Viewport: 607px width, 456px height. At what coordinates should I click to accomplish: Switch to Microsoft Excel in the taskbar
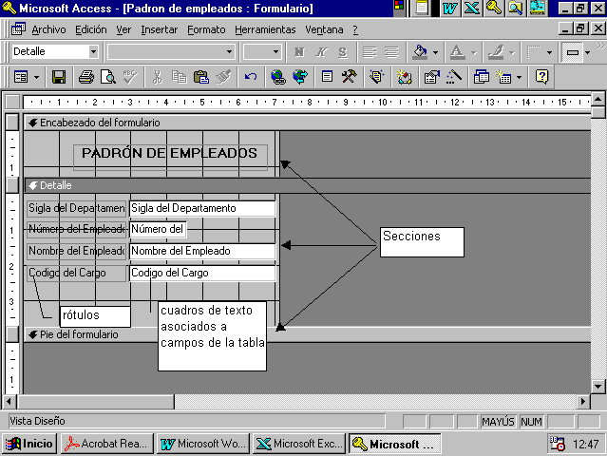(x=299, y=443)
